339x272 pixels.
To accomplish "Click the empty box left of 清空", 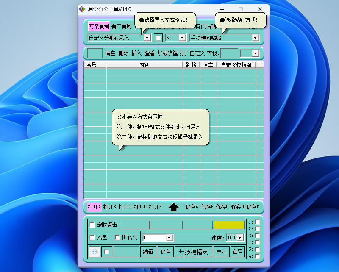I will (x=94, y=53).
